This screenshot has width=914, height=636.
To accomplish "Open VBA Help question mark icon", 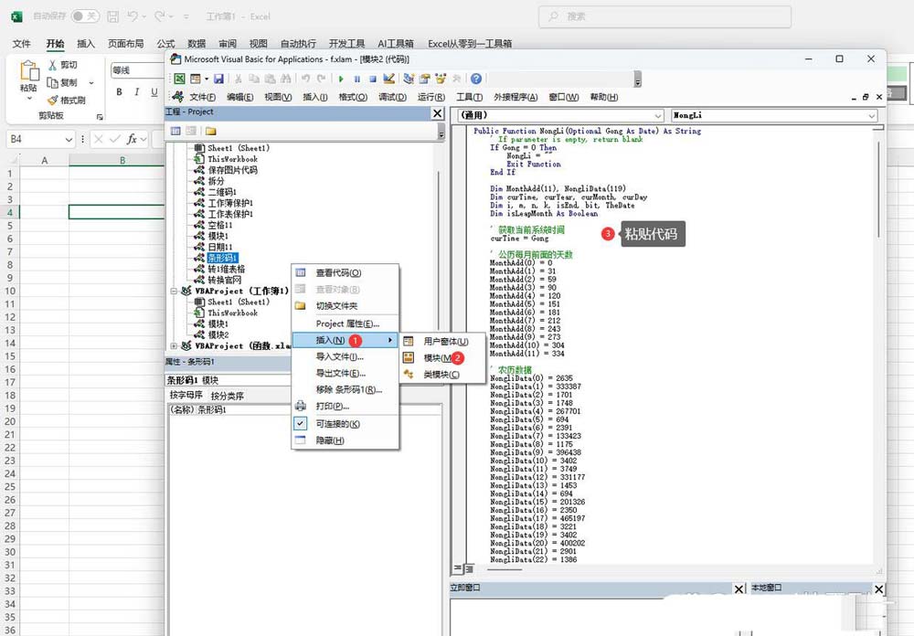I will [x=476, y=79].
